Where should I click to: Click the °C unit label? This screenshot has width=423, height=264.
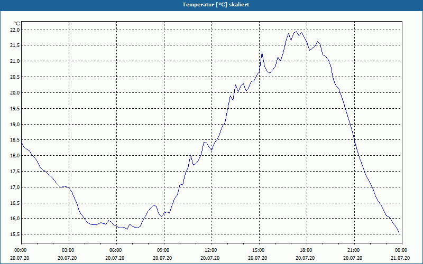(x=16, y=24)
